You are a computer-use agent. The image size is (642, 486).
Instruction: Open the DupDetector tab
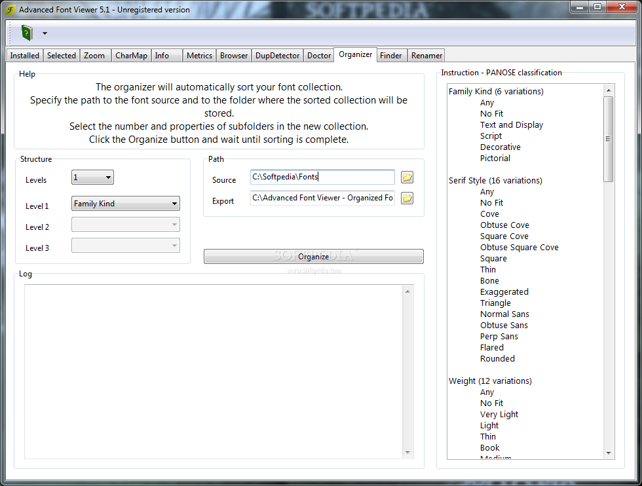tap(278, 55)
